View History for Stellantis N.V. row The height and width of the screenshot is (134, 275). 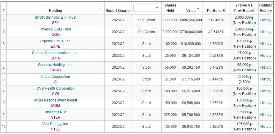265,115
